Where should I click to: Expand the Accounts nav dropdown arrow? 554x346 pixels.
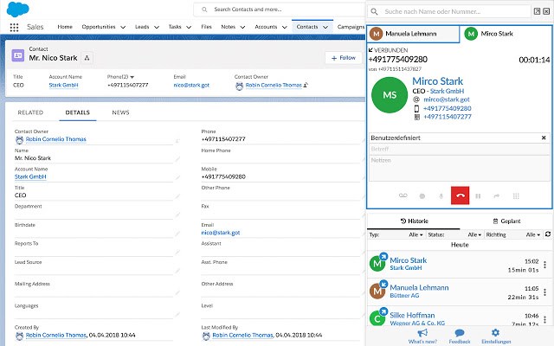[285, 27]
